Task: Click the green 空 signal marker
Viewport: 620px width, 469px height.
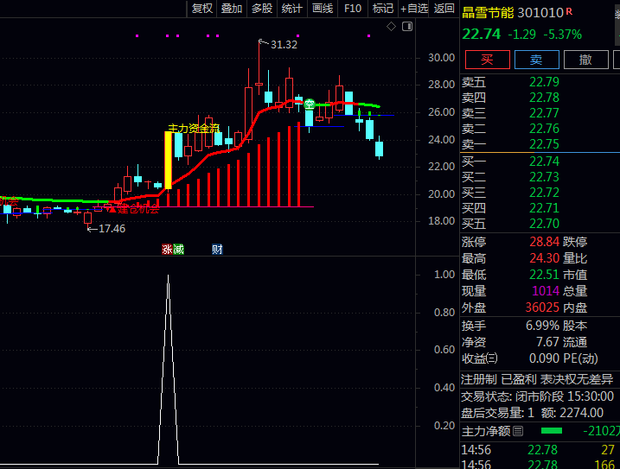Action: (310, 105)
